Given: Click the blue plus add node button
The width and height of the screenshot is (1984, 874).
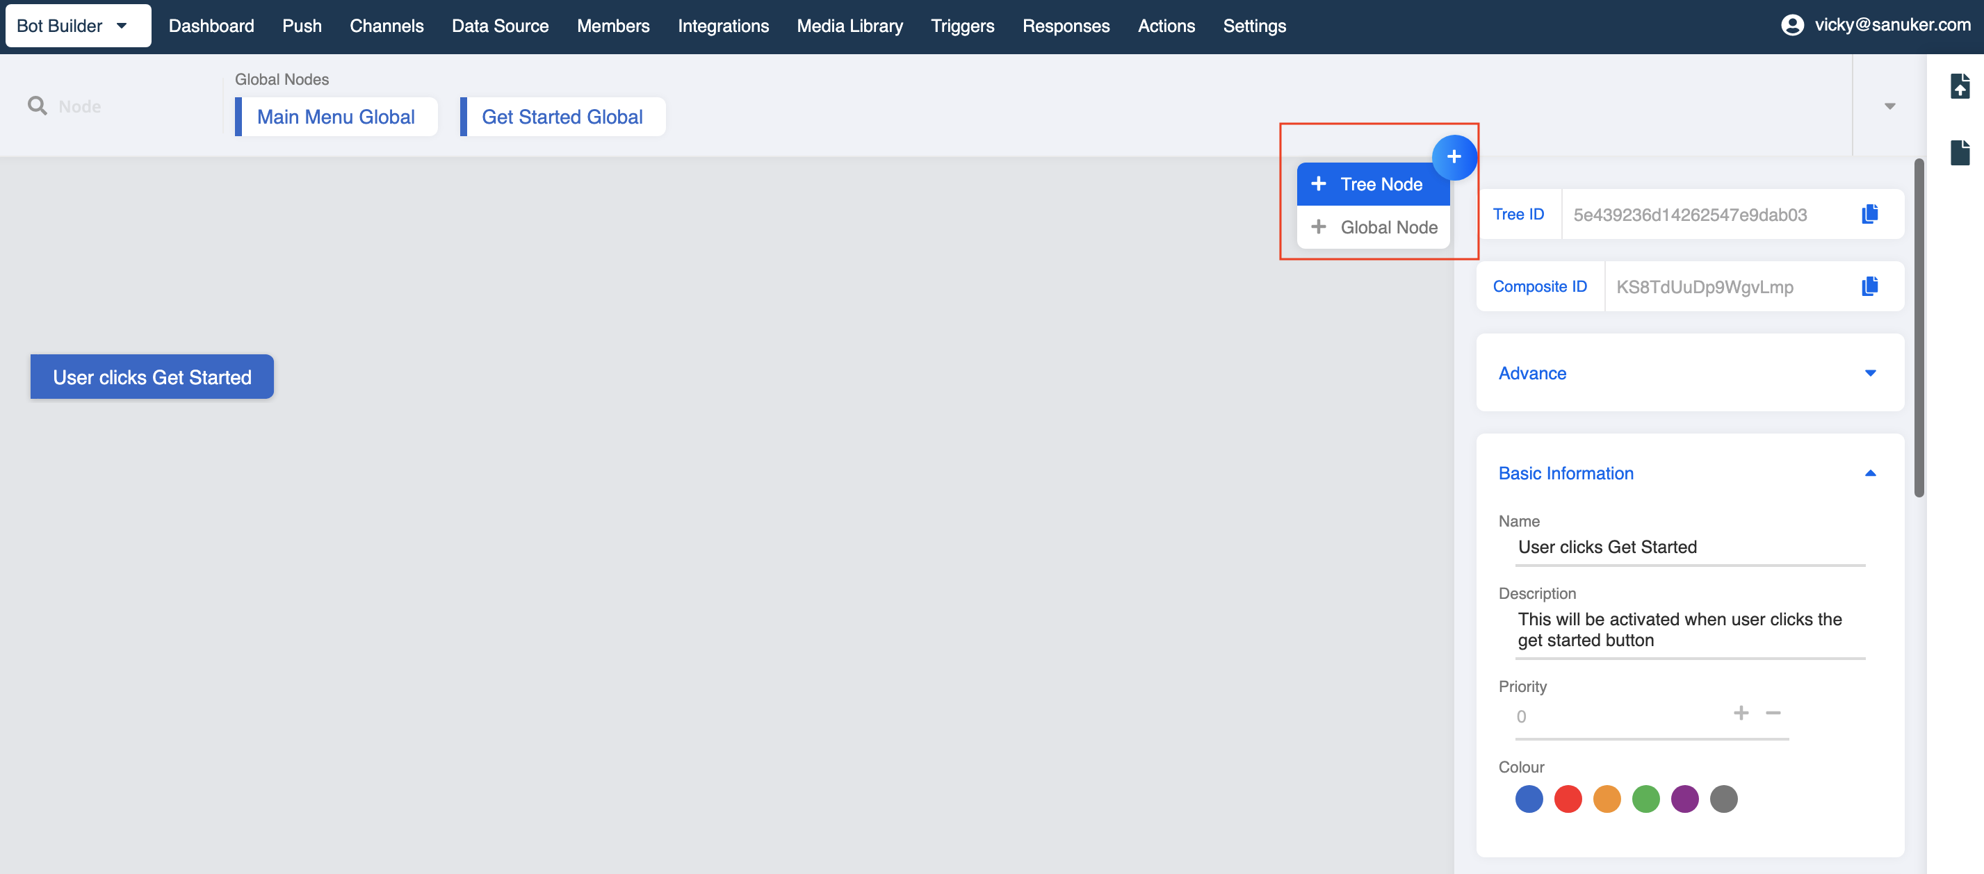Looking at the screenshot, I should [1454, 157].
